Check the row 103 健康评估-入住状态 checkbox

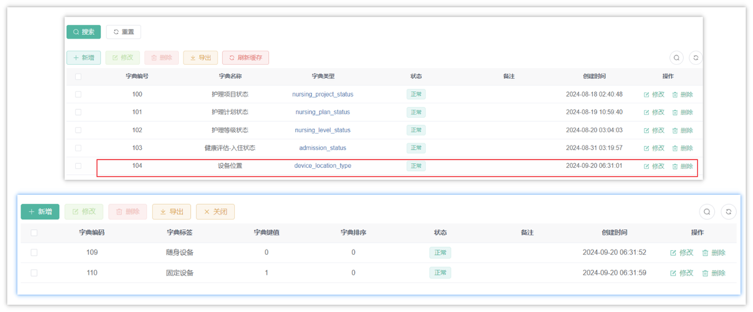78,148
